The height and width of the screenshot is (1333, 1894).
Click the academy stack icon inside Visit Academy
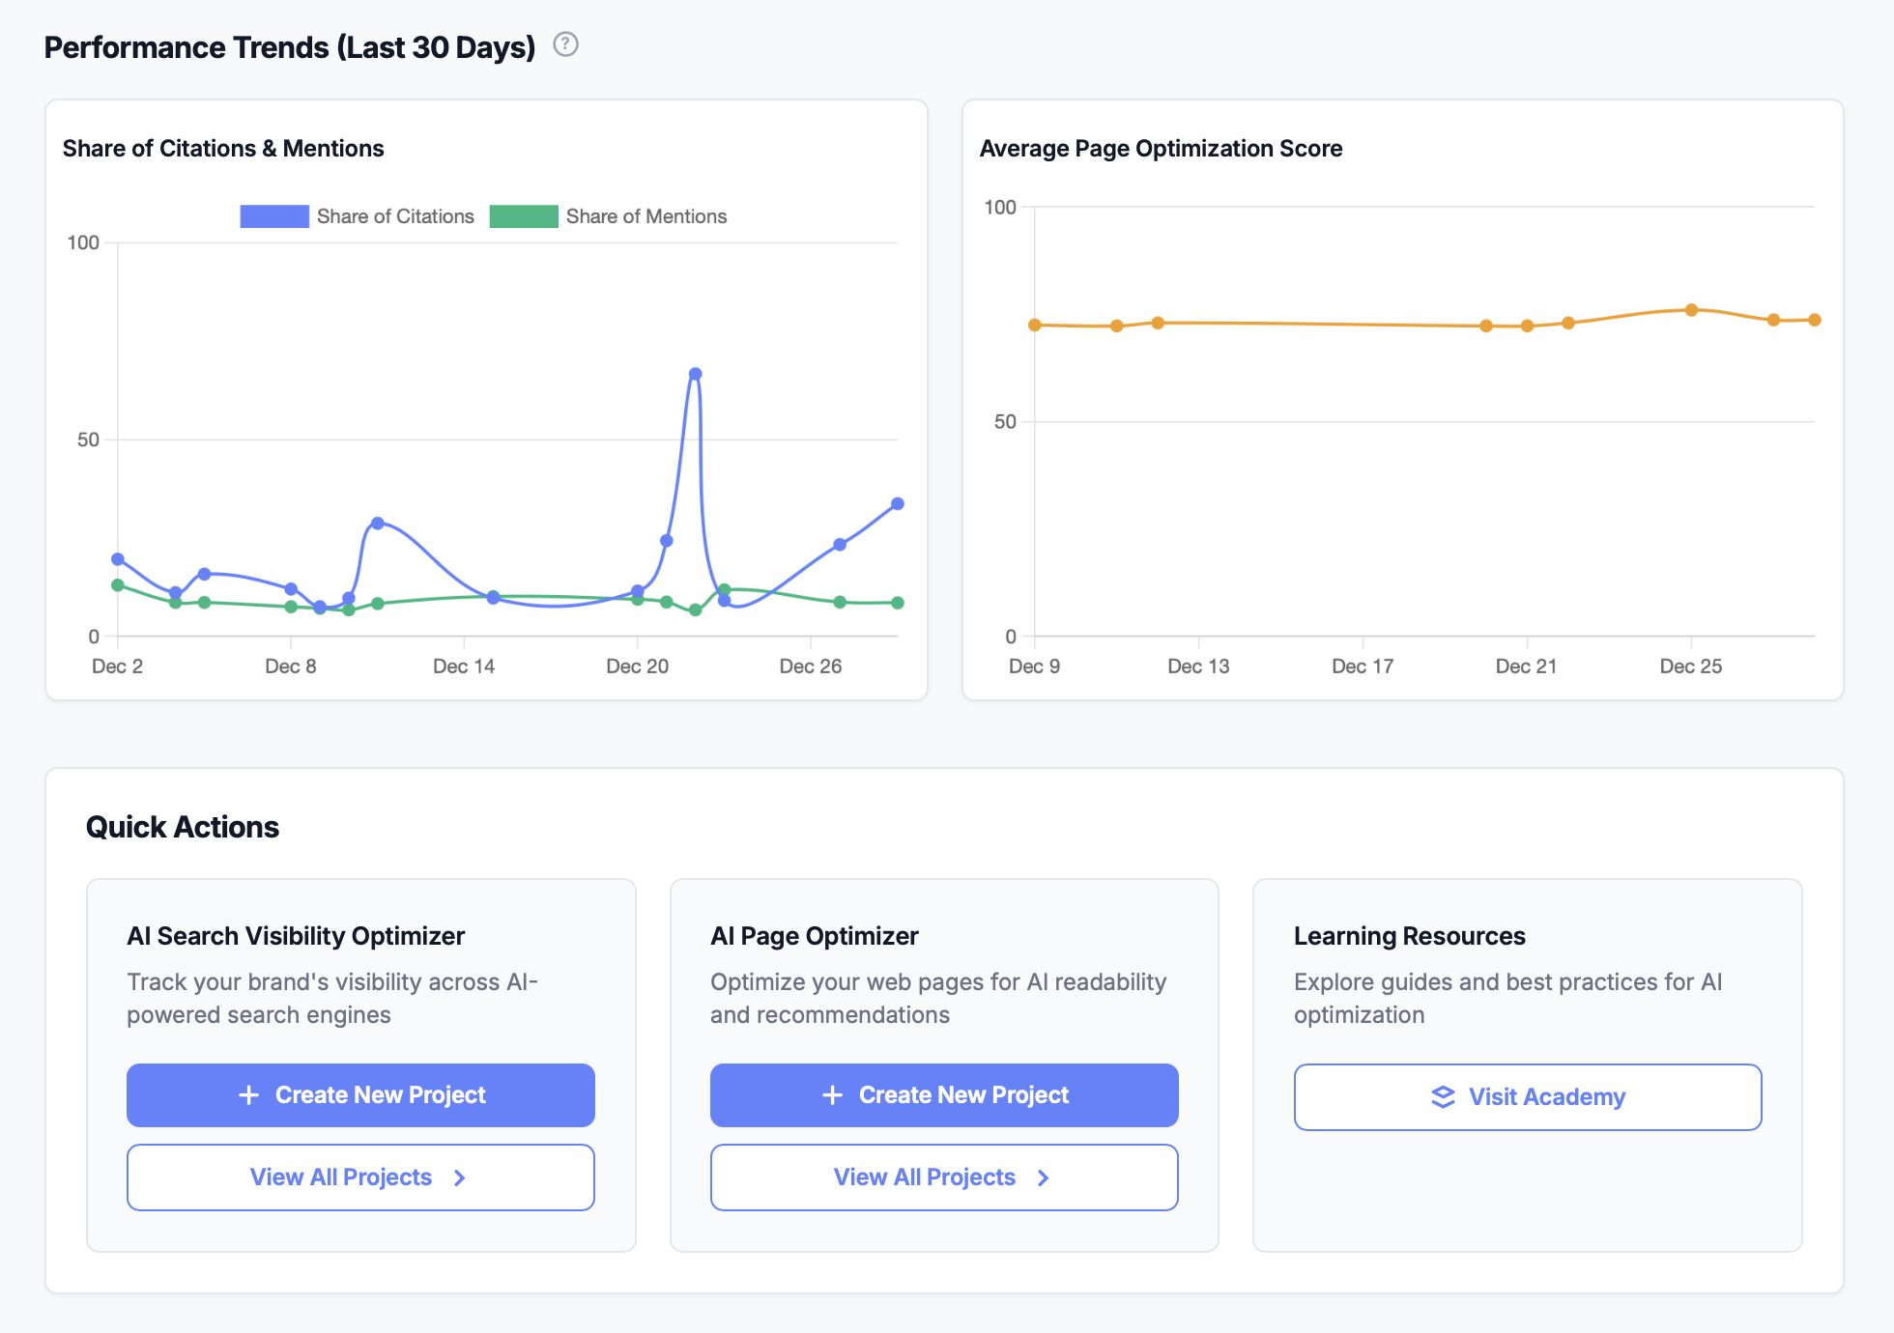click(x=1441, y=1096)
